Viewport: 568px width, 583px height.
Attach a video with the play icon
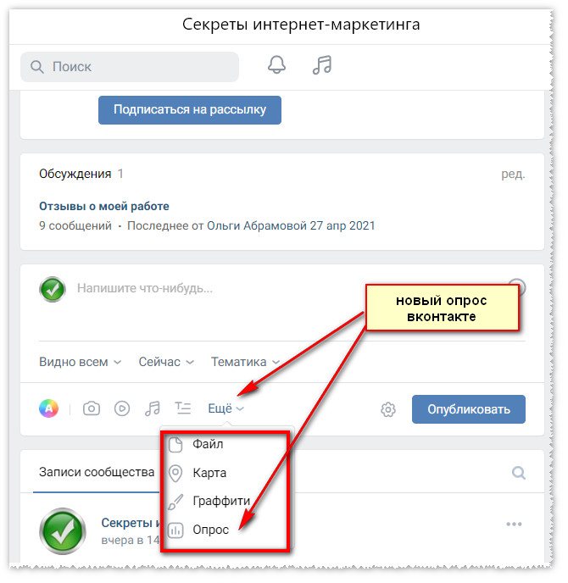(122, 409)
